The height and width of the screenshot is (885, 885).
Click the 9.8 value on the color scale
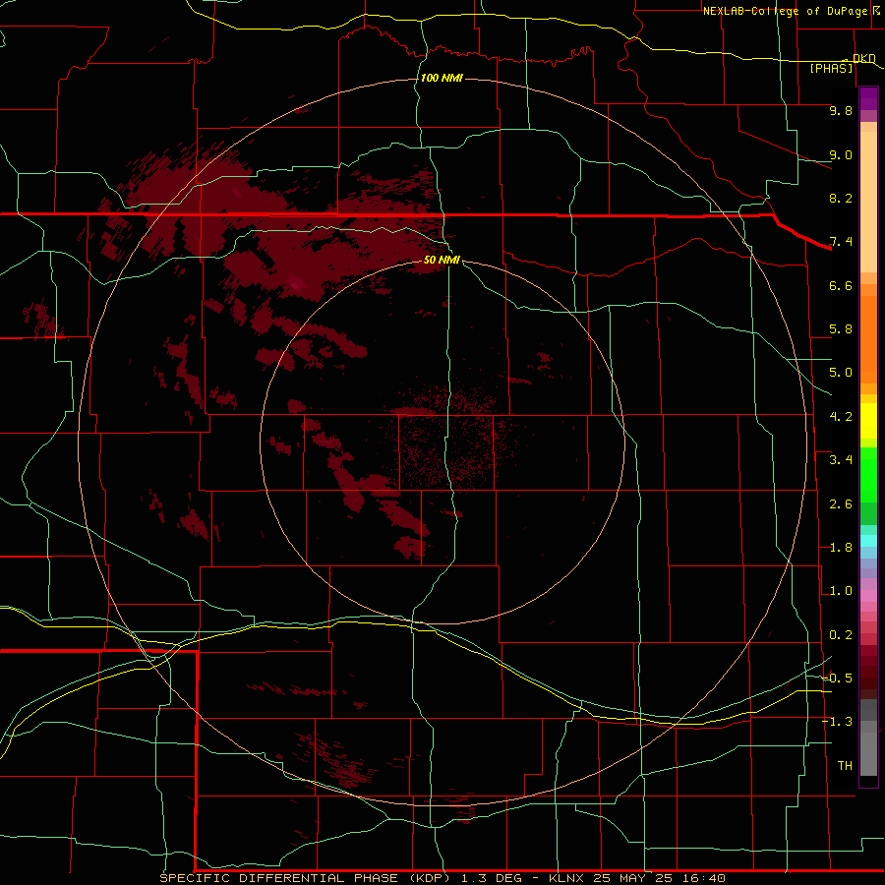click(x=841, y=110)
